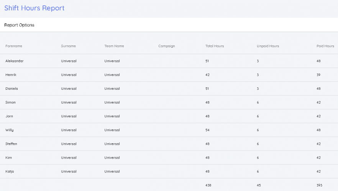Click the forename Henrik
338x191 pixels.
[11, 75]
